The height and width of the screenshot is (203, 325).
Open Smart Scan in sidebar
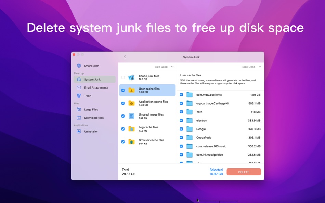coord(94,66)
